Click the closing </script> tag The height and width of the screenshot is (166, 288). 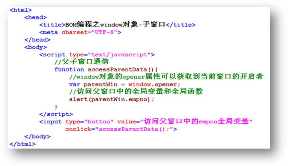pyautogui.click(x=56, y=114)
